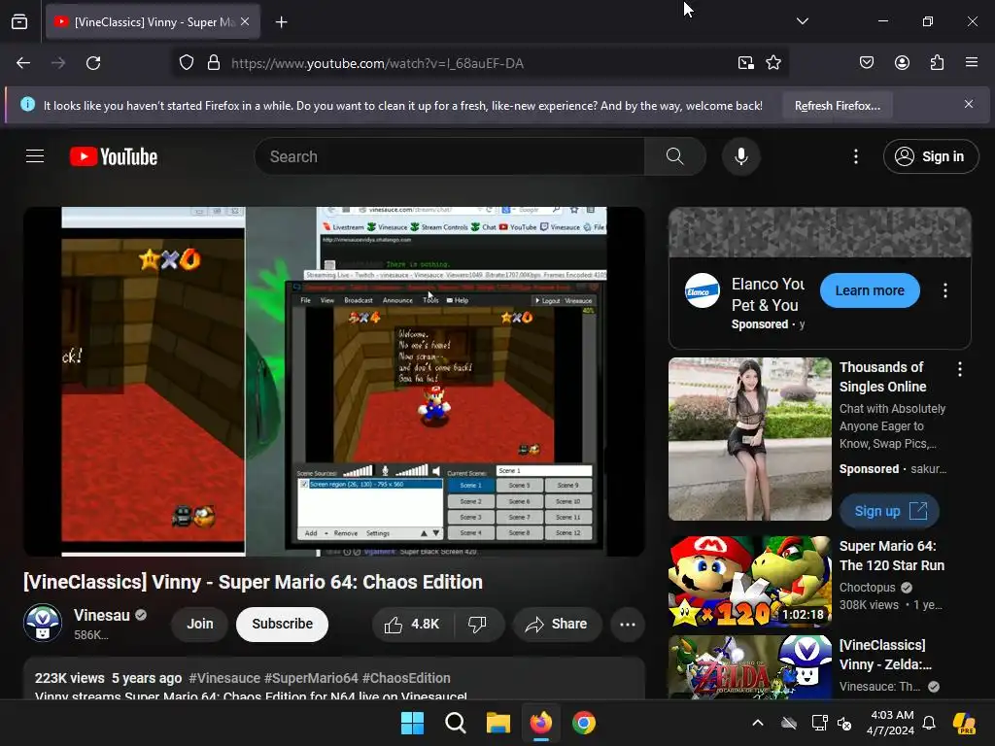995x746 pixels.
Task: Open Super Mario 64 120 Star Run thumbnail
Action: [750, 582]
